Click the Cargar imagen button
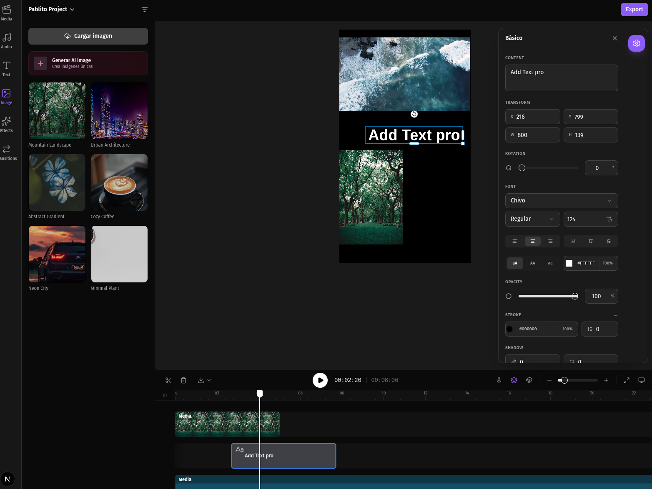Screen dimensions: 652x489 88,36
